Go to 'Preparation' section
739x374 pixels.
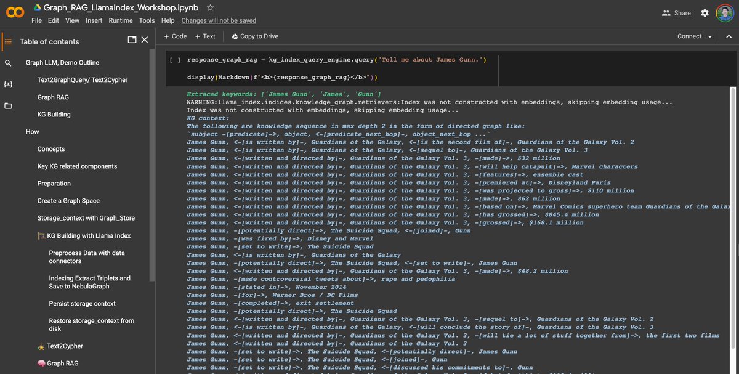click(54, 184)
